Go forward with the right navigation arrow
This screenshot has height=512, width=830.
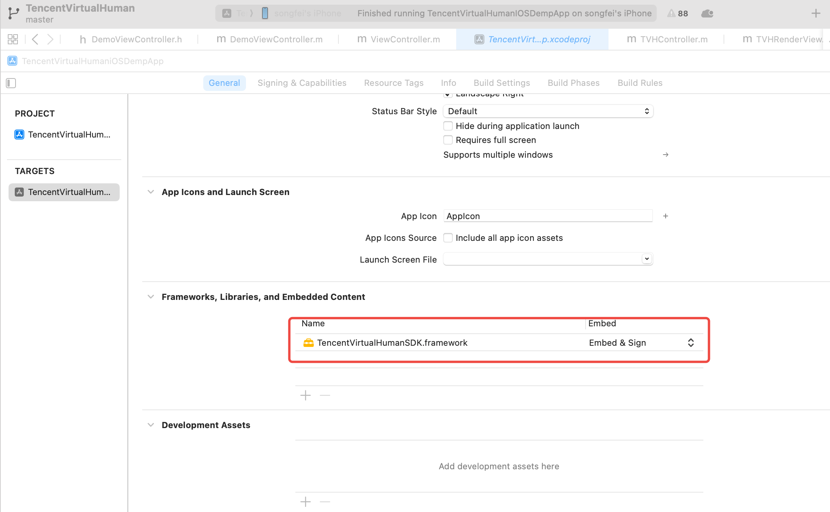pyautogui.click(x=50, y=39)
